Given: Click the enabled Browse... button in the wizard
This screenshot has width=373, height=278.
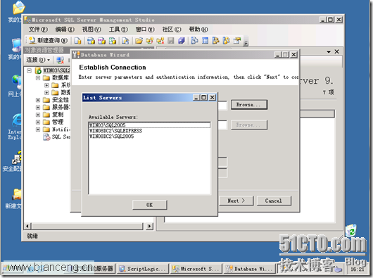Looking at the screenshot, I should 249,105.
